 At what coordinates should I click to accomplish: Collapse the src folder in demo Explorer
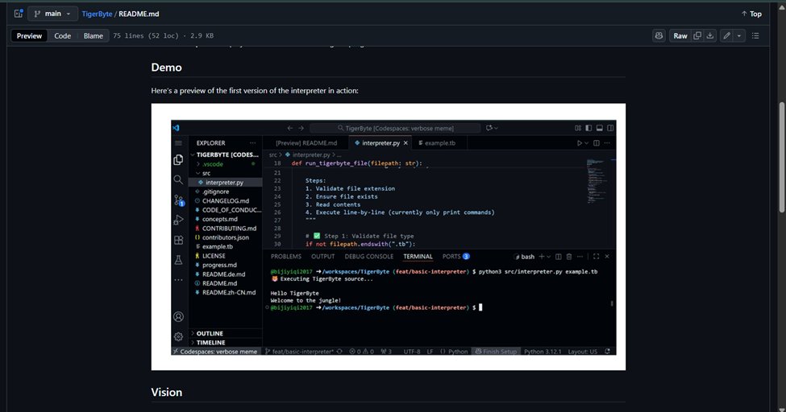(225, 173)
